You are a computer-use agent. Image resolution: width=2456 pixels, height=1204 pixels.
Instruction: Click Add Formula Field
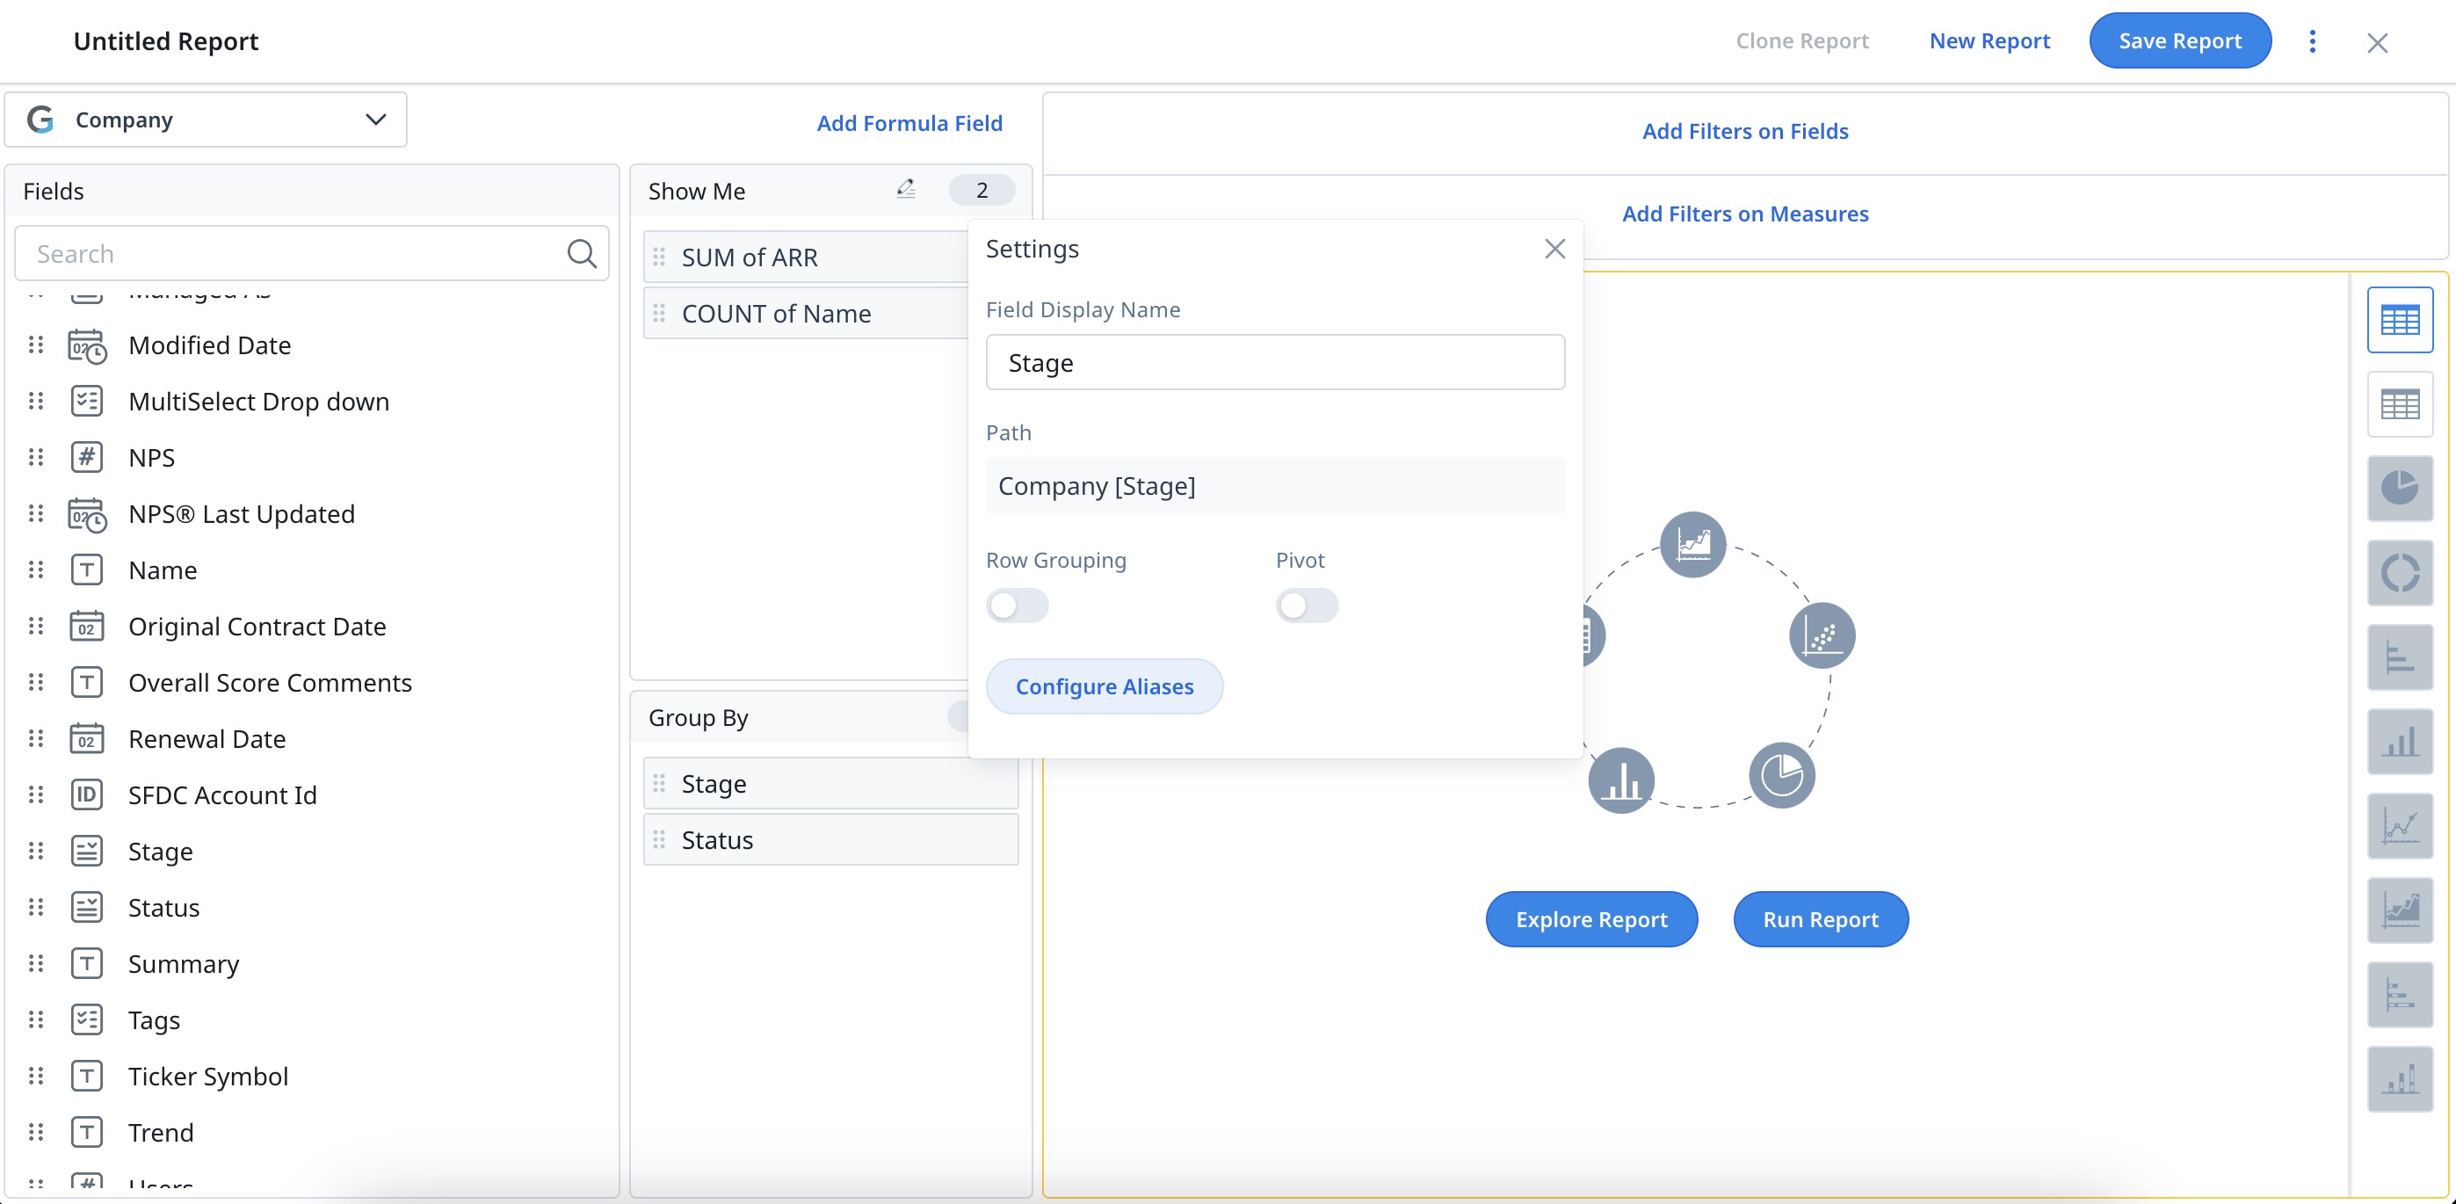[x=909, y=123]
